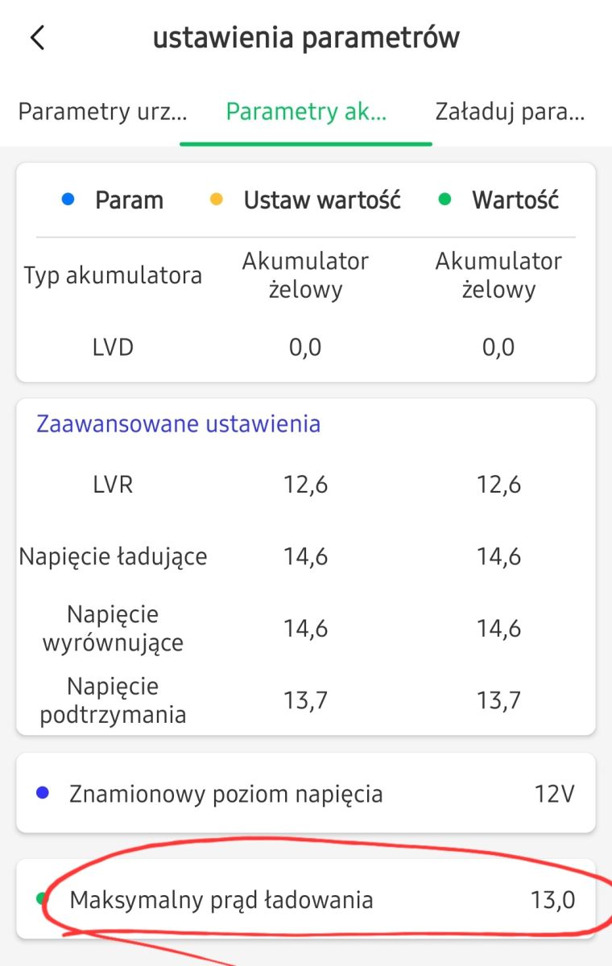612x966 pixels.
Task: Click the blue Param legend dot
Action: coord(68,200)
